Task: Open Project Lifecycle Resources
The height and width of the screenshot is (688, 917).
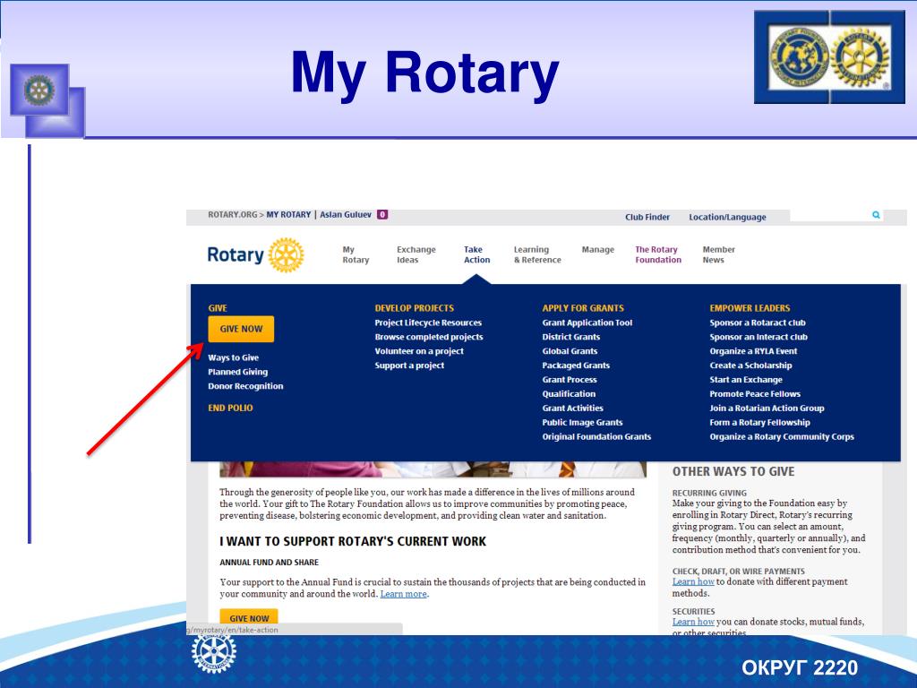Action: (428, 322)
